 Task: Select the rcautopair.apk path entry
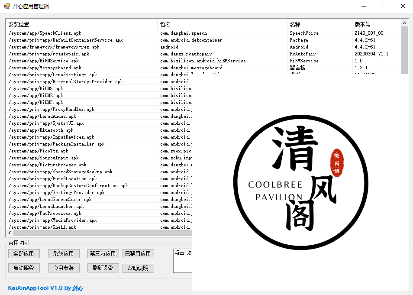[49, 54]
